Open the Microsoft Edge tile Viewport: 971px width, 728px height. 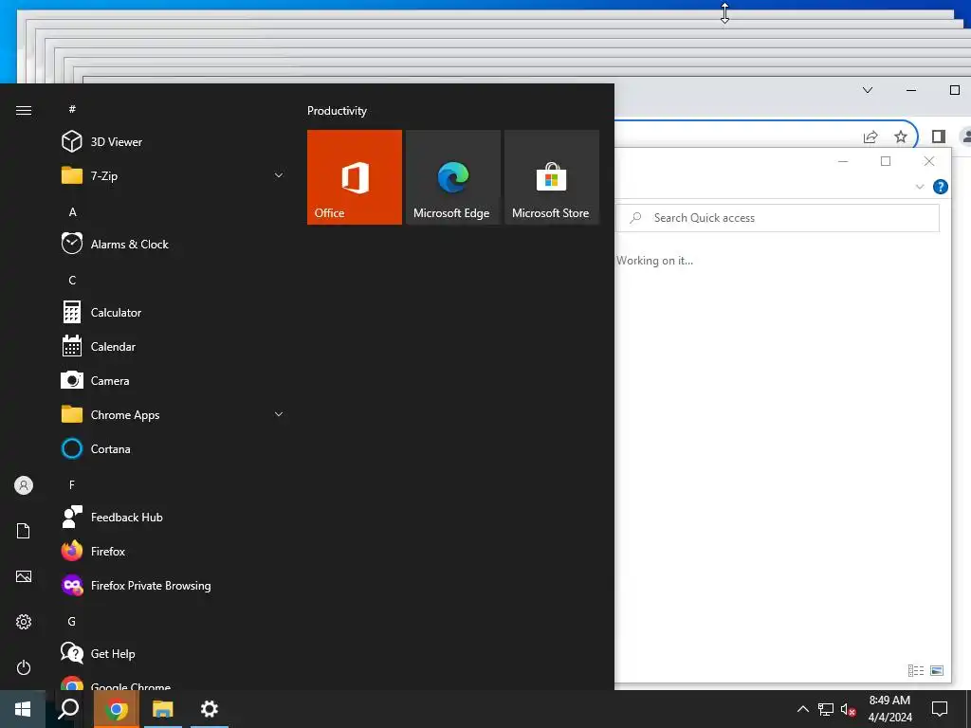click(x=452, y=177)
